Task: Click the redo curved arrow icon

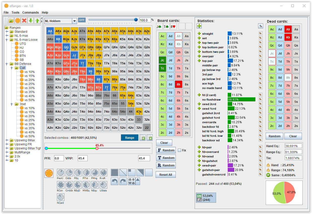Action: pyautogui.click(x=123, y=181)
